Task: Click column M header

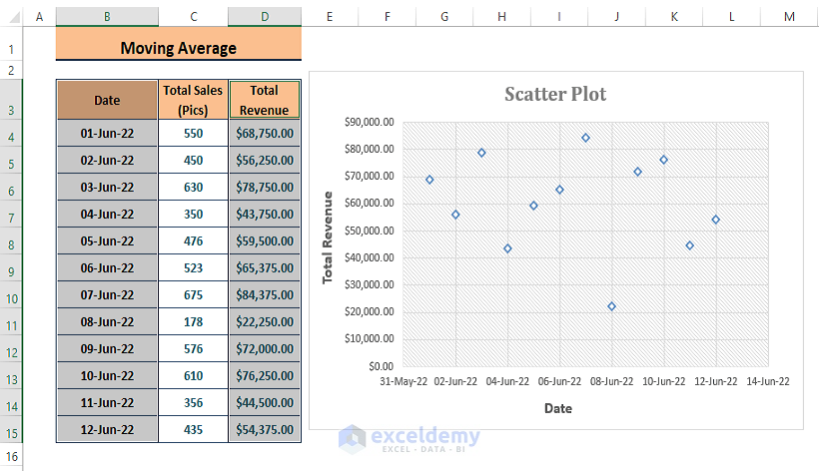Action: tap(789, 17)
